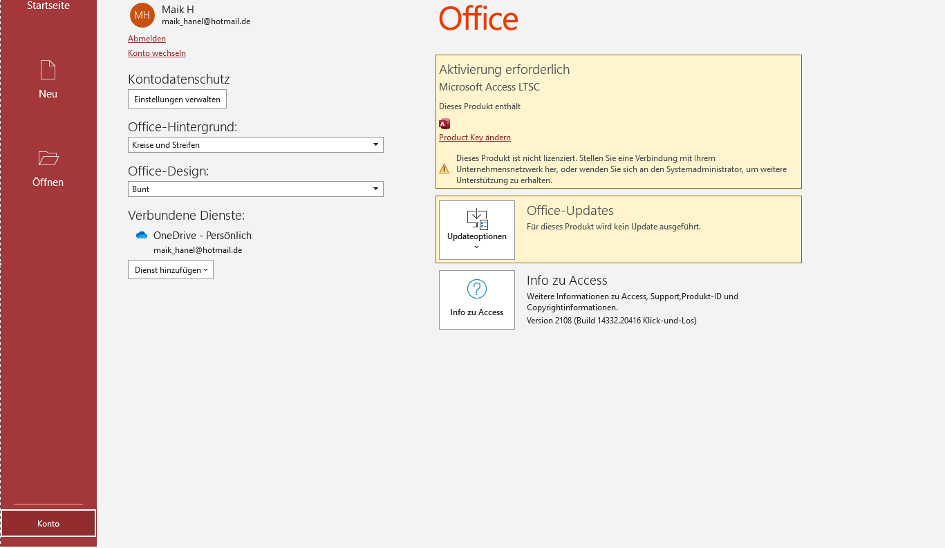Viewport: 945px width, 548px height.
Task: Click the Abmelden link
Action: pyautogui.click(x=147, y=39)
